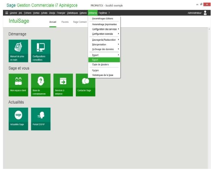
Task: Click the highlighted Utilitaires menu
Action: pos(93,13)
